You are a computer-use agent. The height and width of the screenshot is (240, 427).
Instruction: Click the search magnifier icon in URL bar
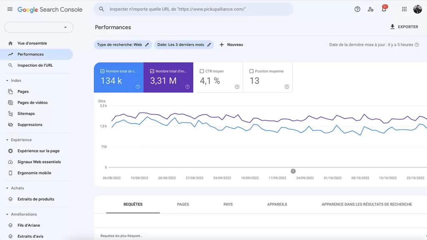tap(101, 9)
